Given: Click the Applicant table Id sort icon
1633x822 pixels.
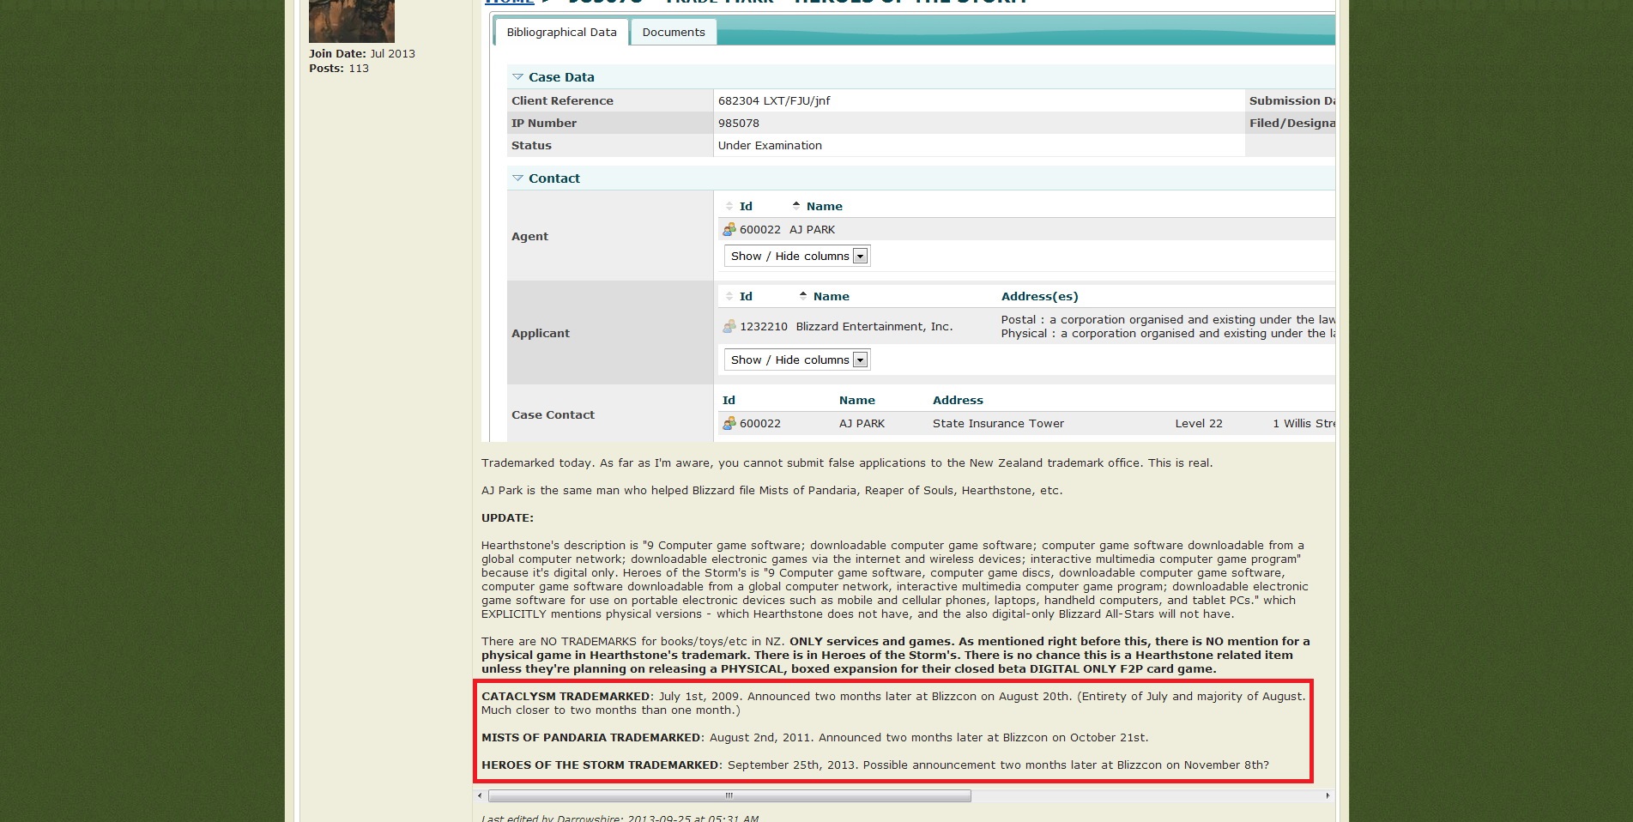Looking at the screenshot, I should 729,297.
